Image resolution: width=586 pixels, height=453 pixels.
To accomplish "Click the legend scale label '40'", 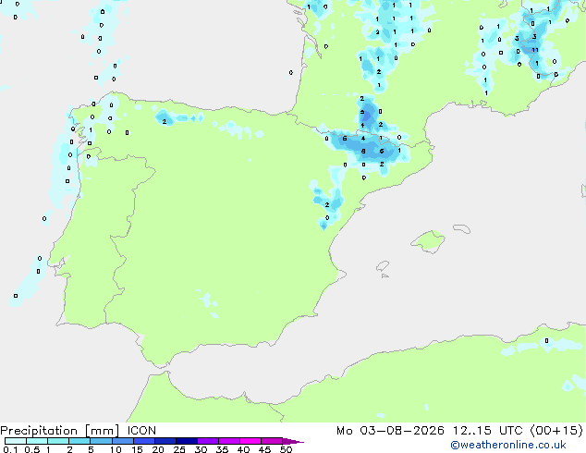I will 243,449.
